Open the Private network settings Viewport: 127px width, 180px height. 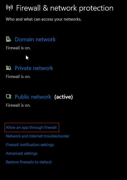coord(34,68)
